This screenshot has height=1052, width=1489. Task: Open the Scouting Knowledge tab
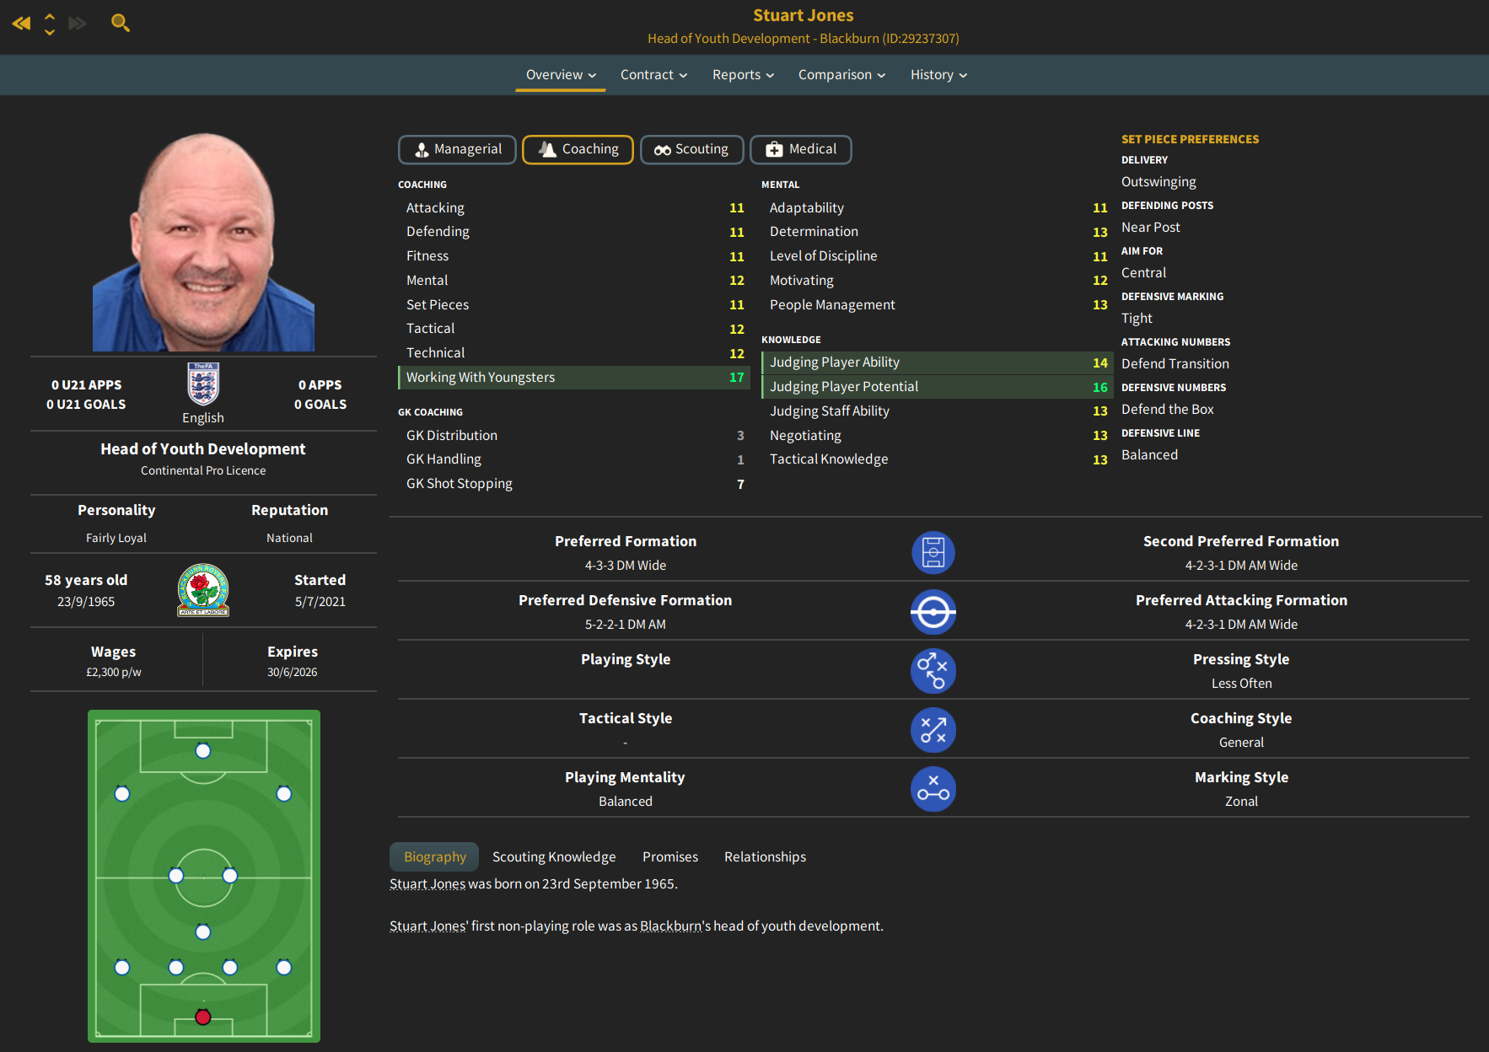[x=554, y=856]
